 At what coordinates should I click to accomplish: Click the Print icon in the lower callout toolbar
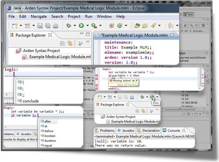[132, 97]
